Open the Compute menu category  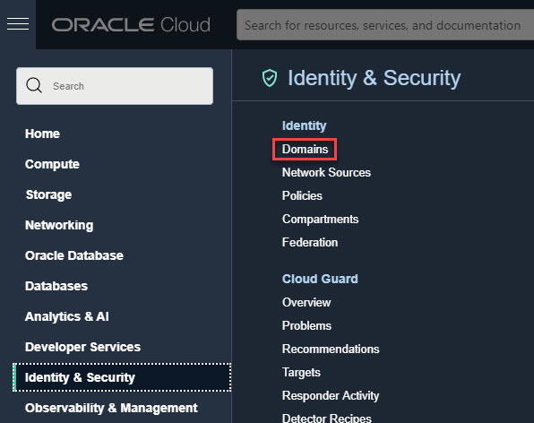(52, 164)
